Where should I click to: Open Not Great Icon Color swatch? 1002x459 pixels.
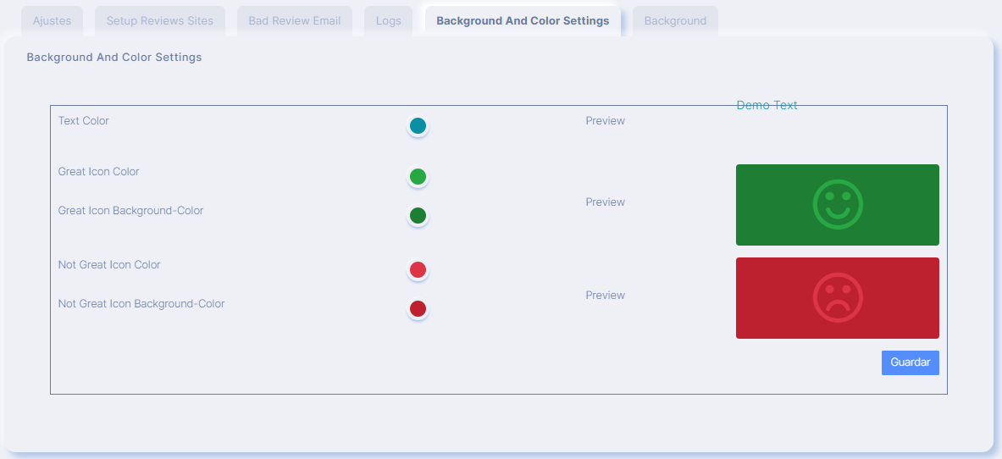(418, 270)
